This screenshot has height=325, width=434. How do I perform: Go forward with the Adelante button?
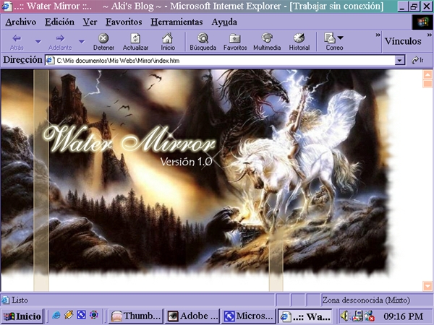60,42
